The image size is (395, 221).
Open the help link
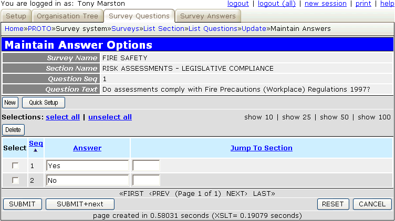[x=386, y=4]
